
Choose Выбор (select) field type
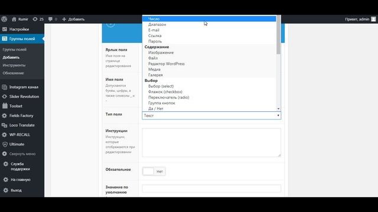pyautogui.click(x=209, y=86)
